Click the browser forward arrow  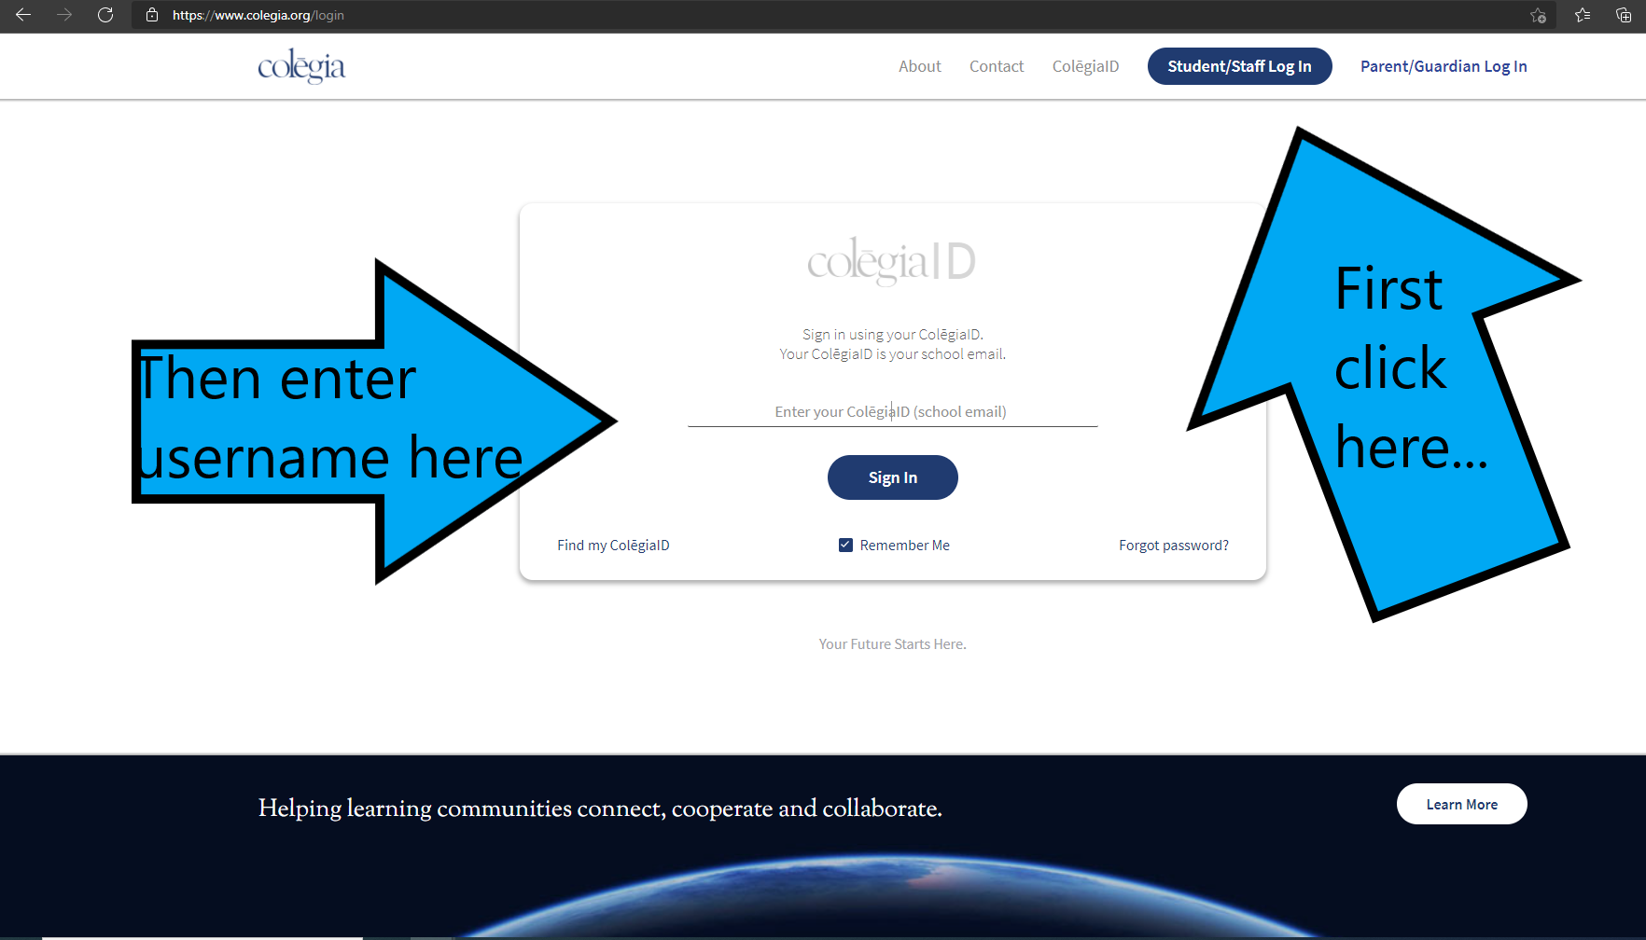tap(64, 15)
